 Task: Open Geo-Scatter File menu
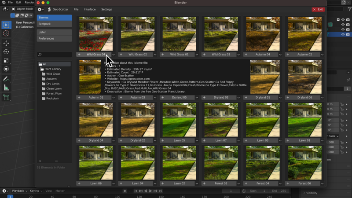(x=76, y=9)
